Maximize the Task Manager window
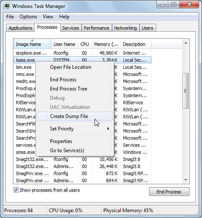 click(x=174, y=5)
